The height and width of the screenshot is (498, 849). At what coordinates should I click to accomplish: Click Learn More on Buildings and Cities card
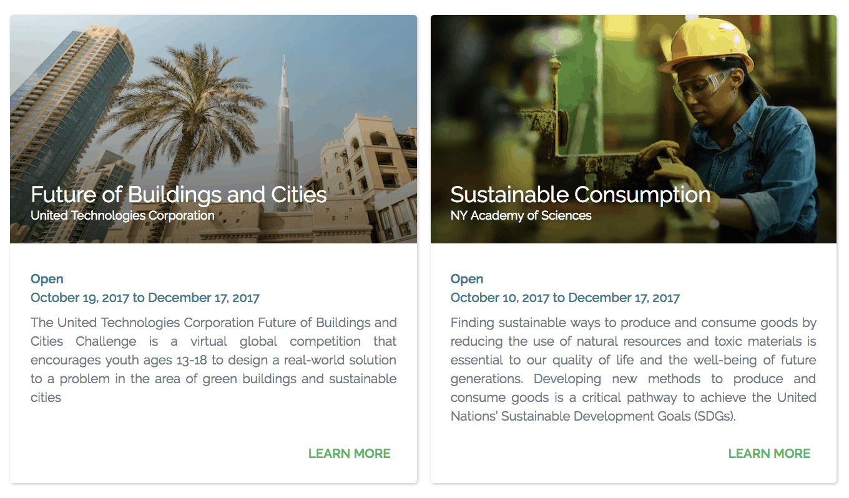click(349, 454)
